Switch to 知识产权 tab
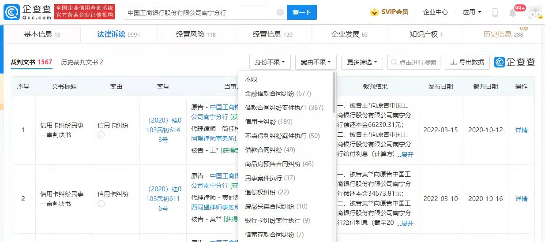Image resolution: width=545 pixels, height=242 pixels. [x=426, y=34]
